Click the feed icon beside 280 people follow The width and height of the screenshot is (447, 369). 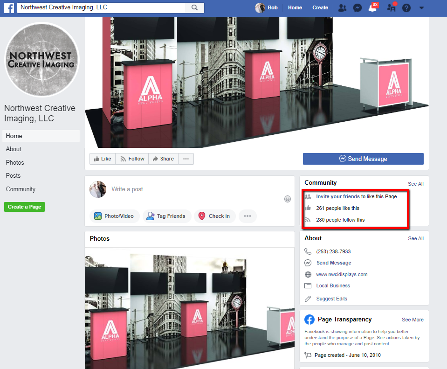[308, 220]
